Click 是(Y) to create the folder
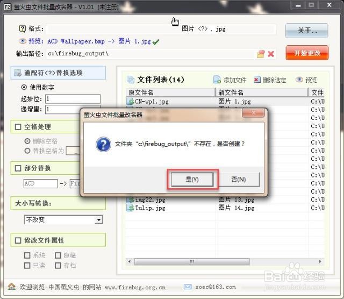The image size is (344, 299). 192,180
